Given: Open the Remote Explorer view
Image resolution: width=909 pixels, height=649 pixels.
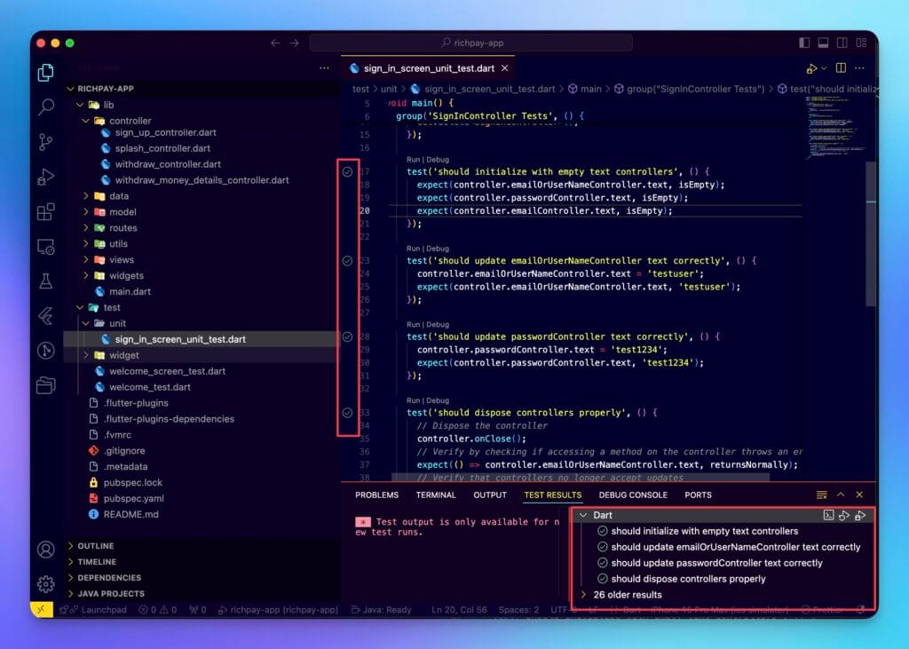Looking at the screenshot, I should point(46,247).
